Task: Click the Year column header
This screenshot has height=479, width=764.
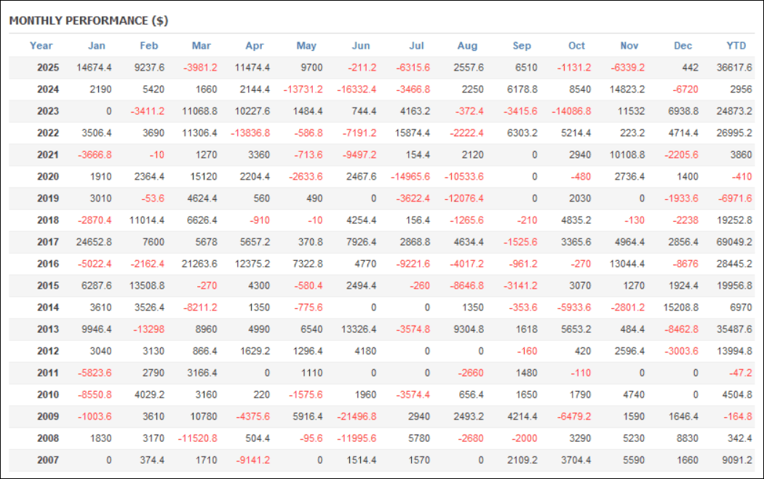Action: (x=41, y=46)
